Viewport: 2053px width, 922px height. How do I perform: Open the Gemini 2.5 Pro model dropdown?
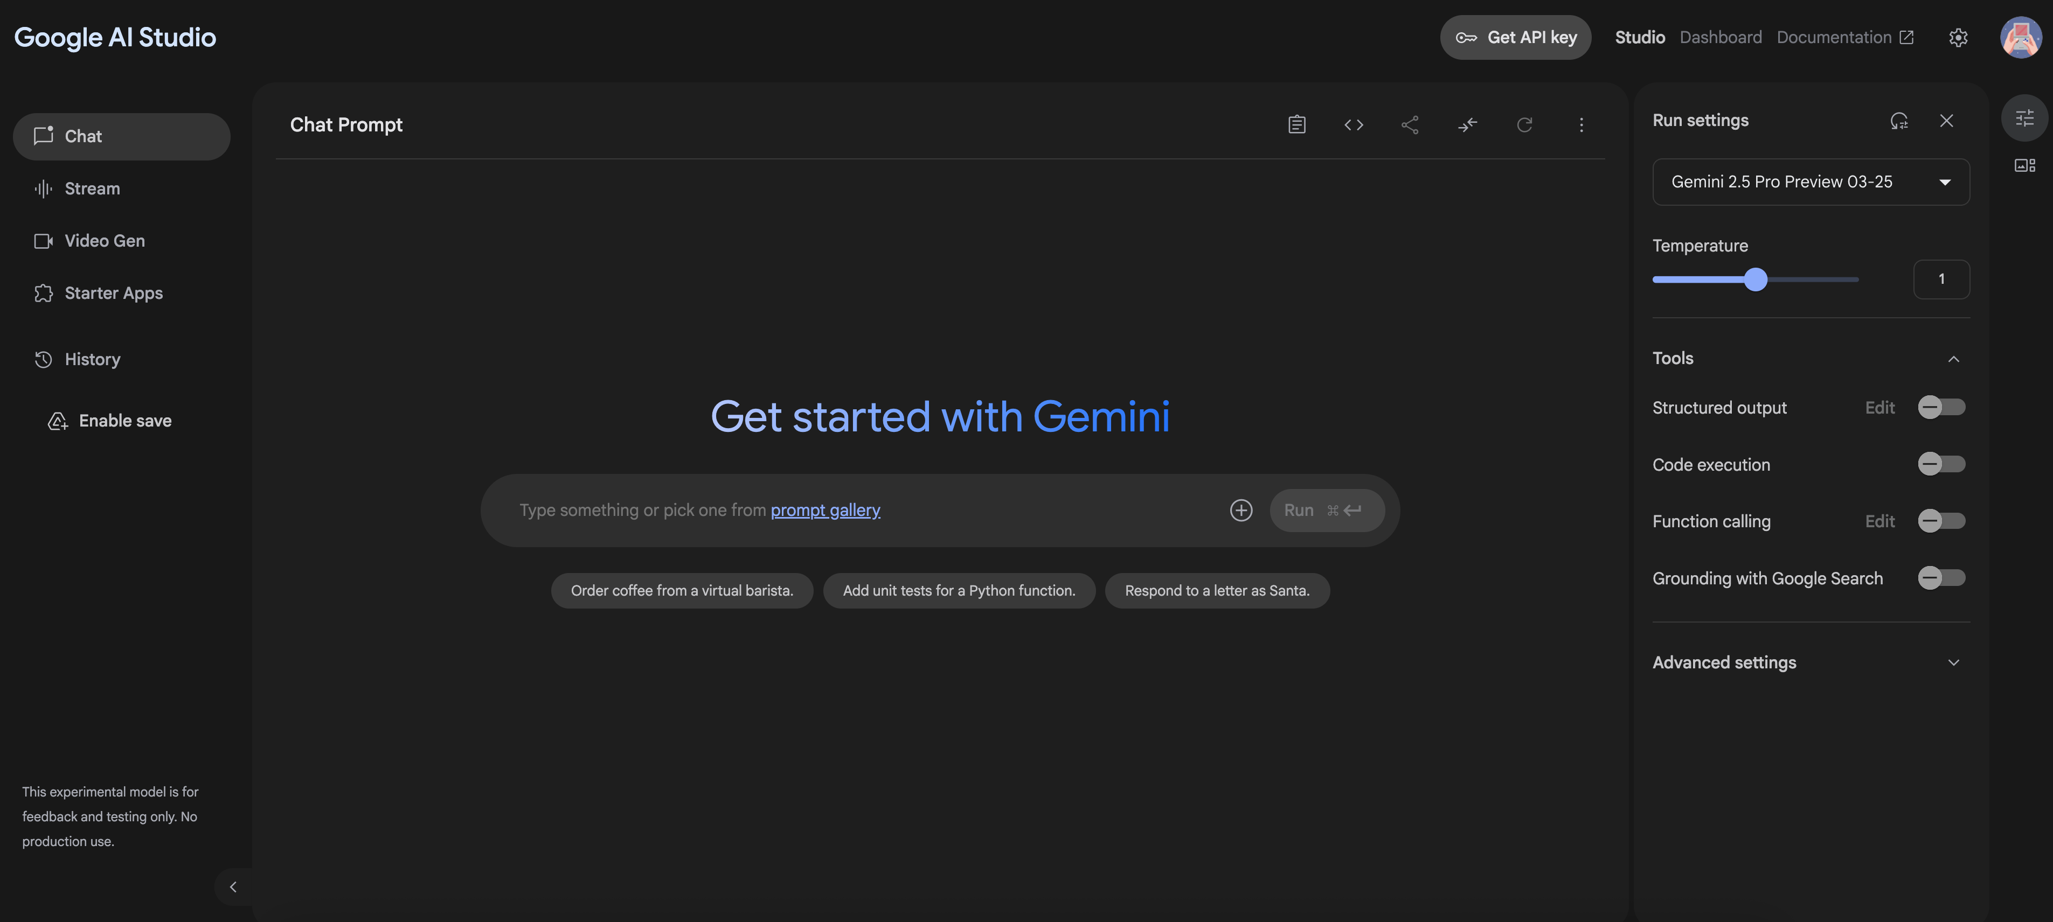[1811, 183]
